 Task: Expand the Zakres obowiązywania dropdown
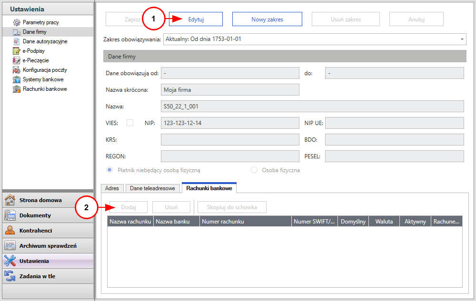tap(462, 39)
